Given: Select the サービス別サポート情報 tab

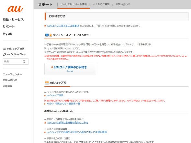Looking at the screenshot, I should click(73, 5).
